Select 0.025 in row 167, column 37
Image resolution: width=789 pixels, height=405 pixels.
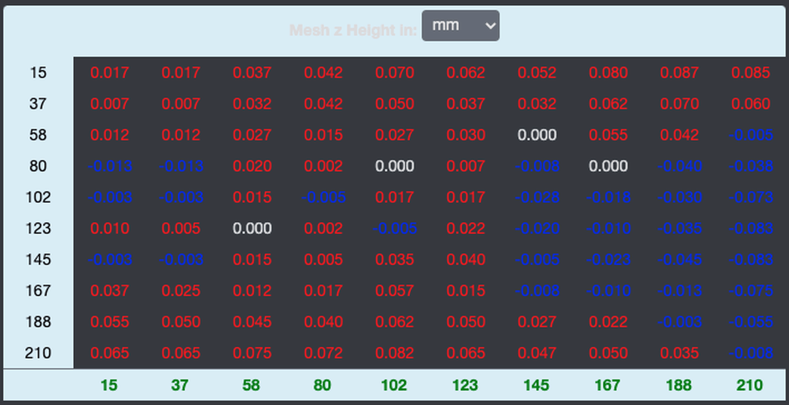[x=181, y=291]
